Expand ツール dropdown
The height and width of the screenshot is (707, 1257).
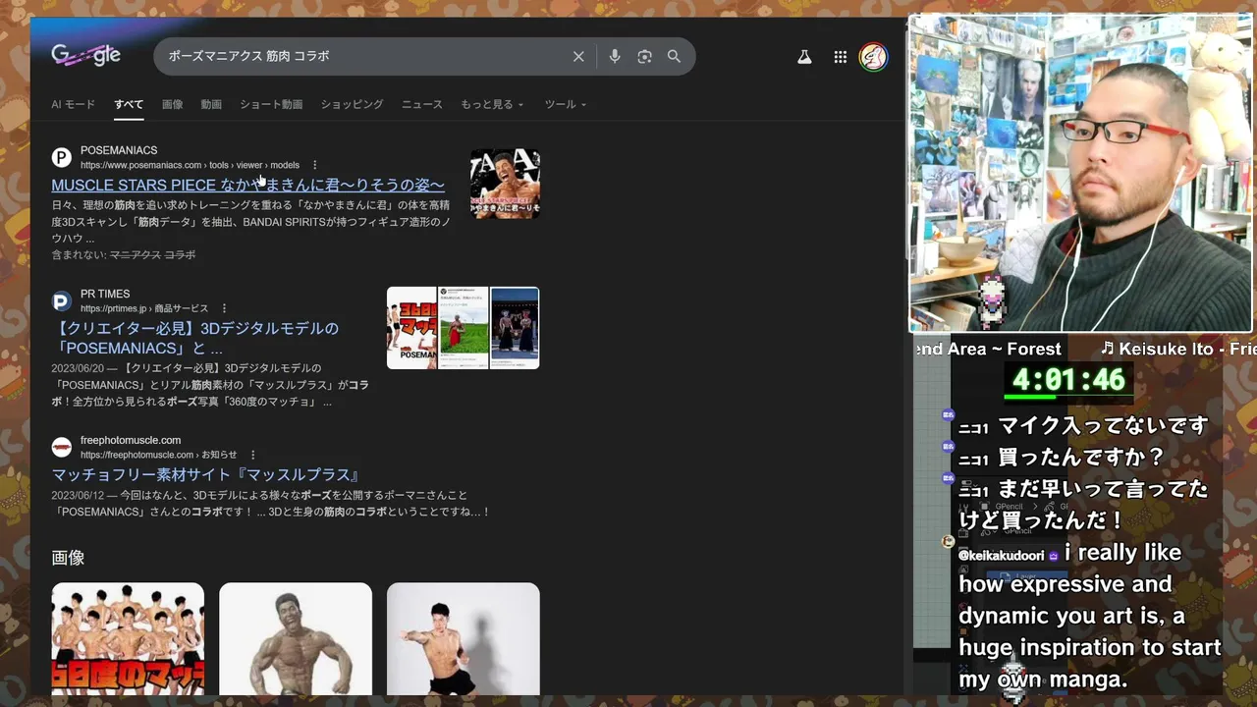point(565,104)
